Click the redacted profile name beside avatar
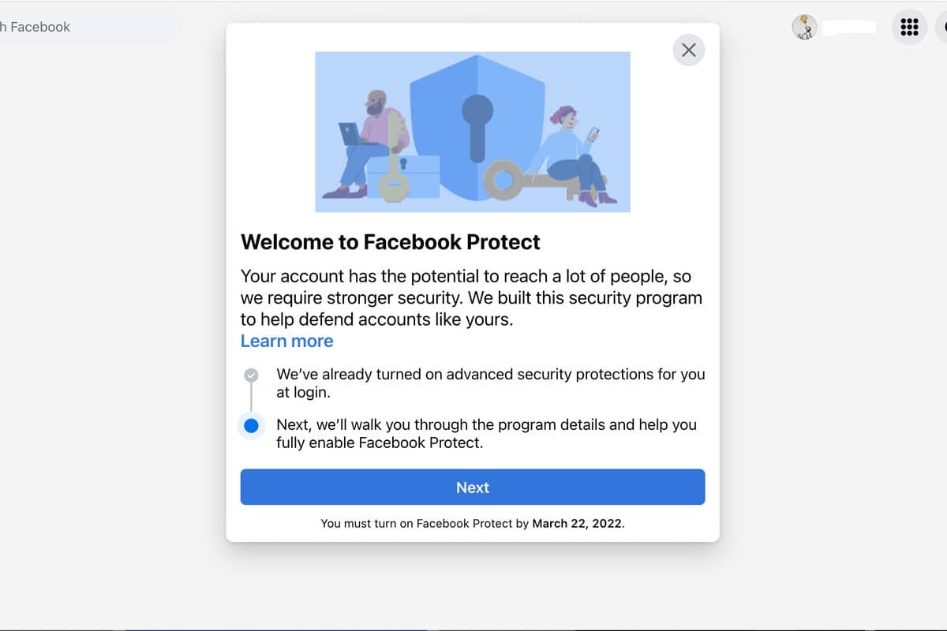This screenshot has width=947, height=631. pos(849,28)
